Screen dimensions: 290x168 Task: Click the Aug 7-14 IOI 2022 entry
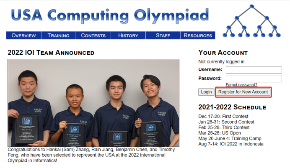tap(231, 144)
